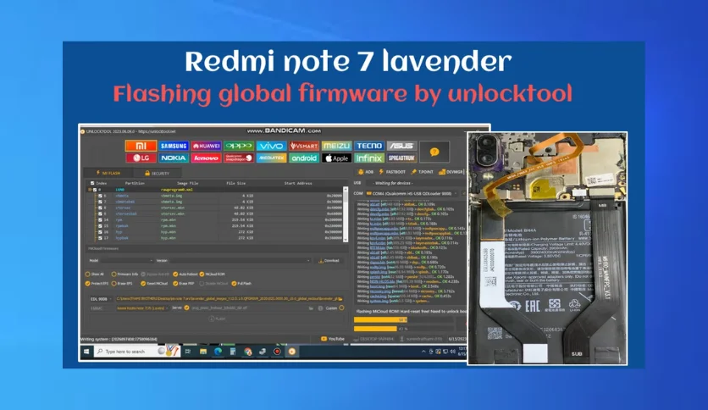Select the Vivo brand button

271,146
